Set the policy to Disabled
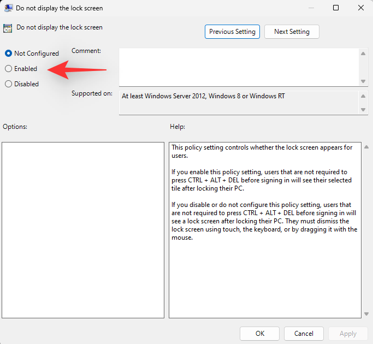Viewport: 373px width, 344px height. coord(8,84)
